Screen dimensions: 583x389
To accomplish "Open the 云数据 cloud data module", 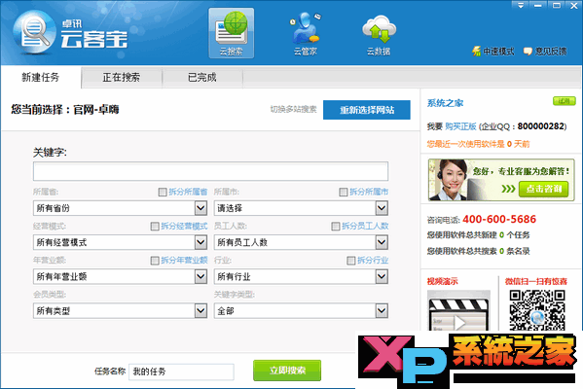I will click(x=379, y=35).
